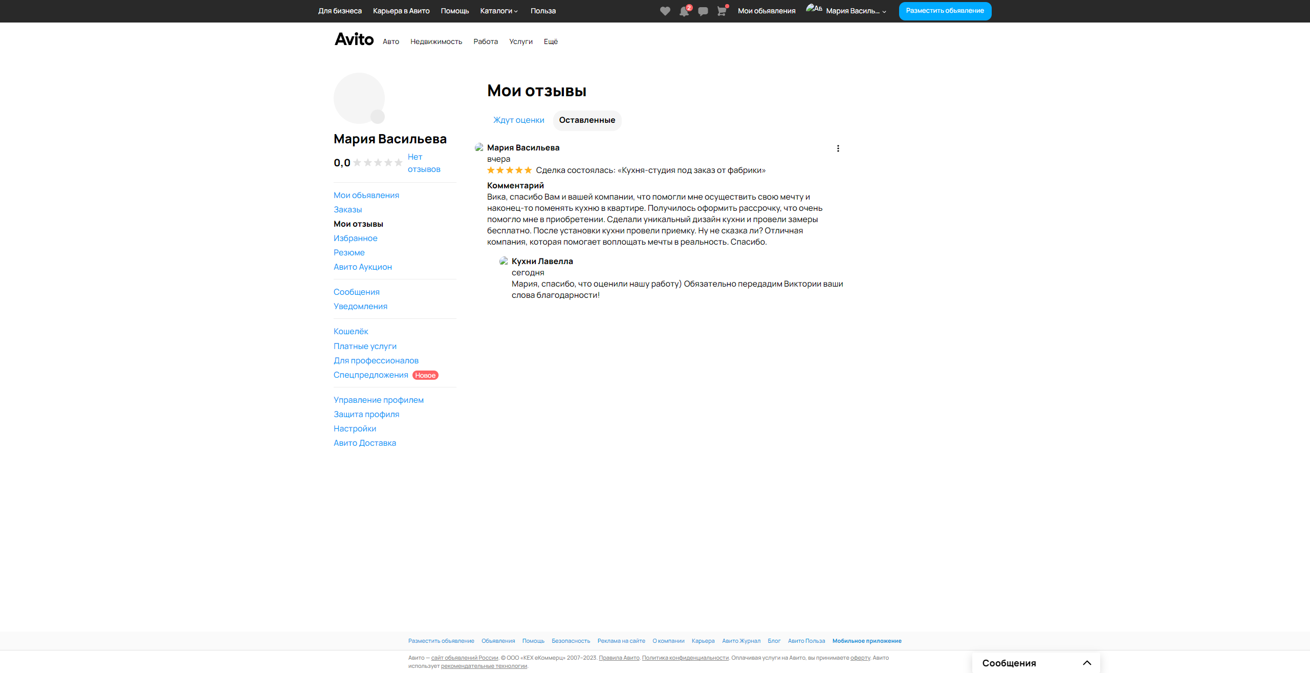
Task: Click Разместить объявление button
Action: (x=945, y=11)
